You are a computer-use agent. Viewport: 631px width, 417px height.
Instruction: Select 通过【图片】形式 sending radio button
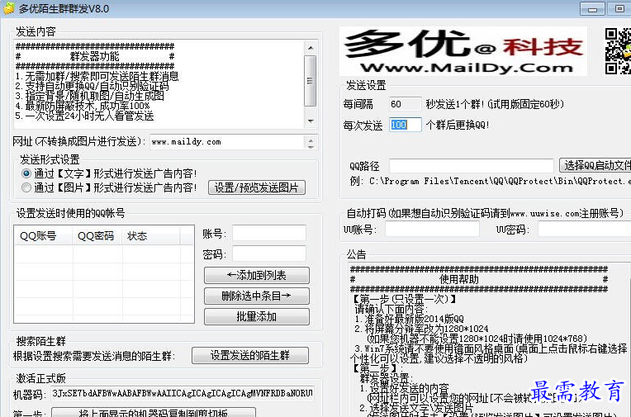(x=26, y=187)
